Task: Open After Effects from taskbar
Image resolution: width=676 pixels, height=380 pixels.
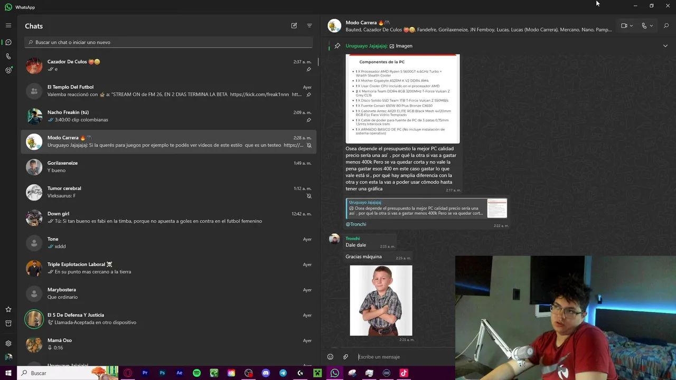Action: pos(180,373)
